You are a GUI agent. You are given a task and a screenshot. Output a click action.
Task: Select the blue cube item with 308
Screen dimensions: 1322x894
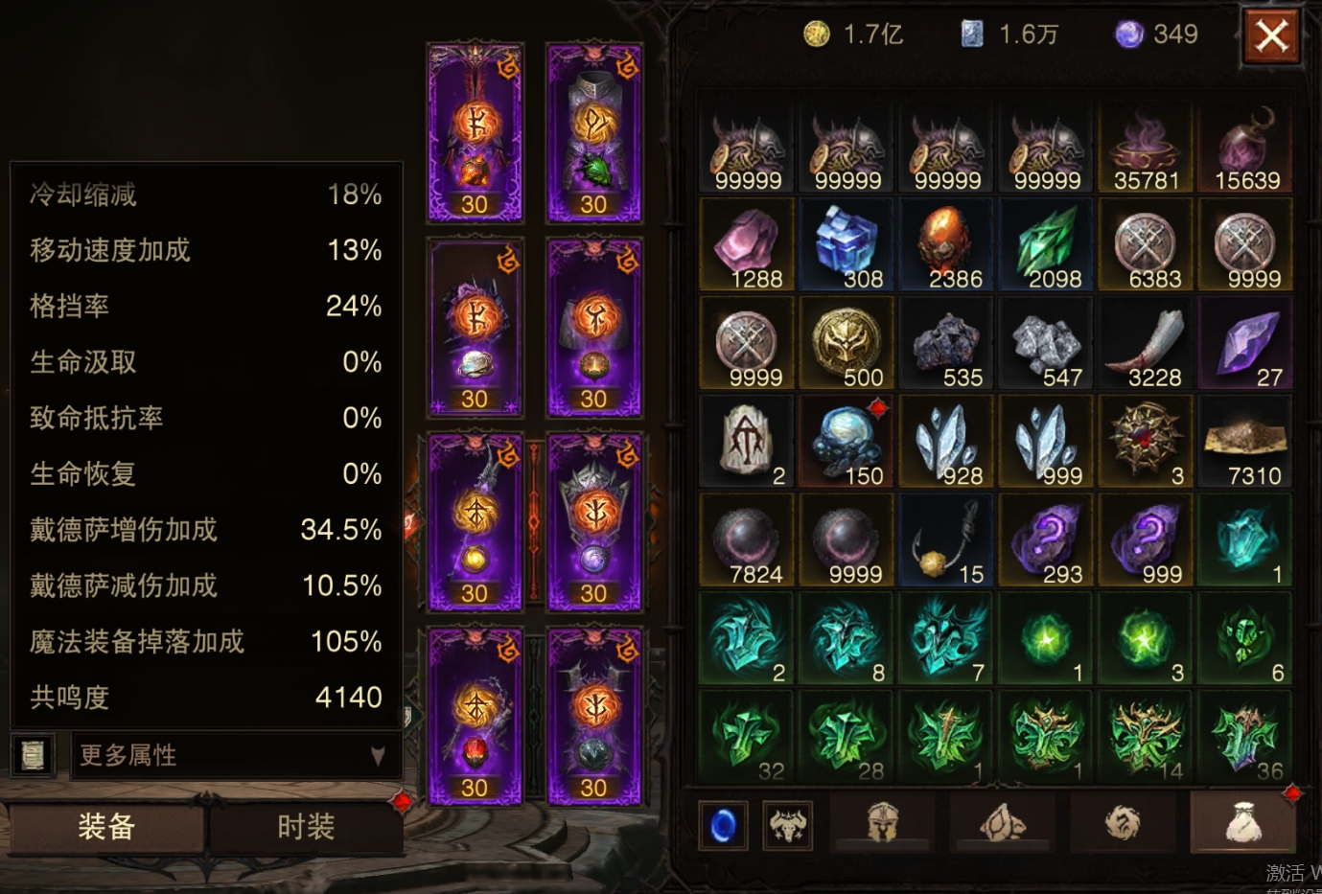[847, 245]
